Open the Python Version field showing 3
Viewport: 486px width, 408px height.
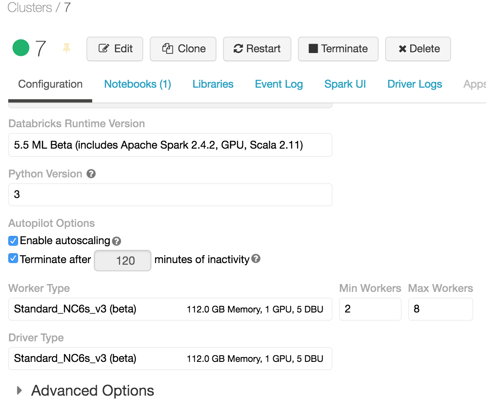pyautogui.click(x=170, y=195)
